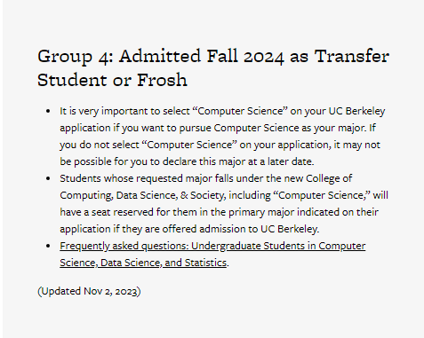Image resolution: width=424 pixels, height=338 pixels.
Task: Click the phrase 'declare this major at a later date'
Action: (x=237, y=161)
